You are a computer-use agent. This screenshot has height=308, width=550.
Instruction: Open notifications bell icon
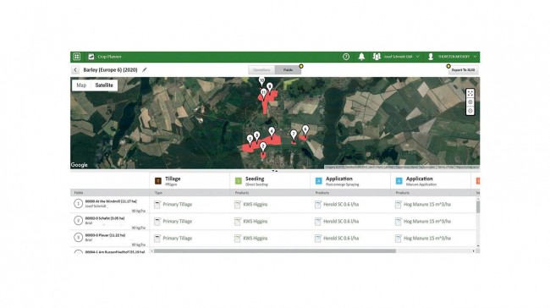(x=361, y=57)
